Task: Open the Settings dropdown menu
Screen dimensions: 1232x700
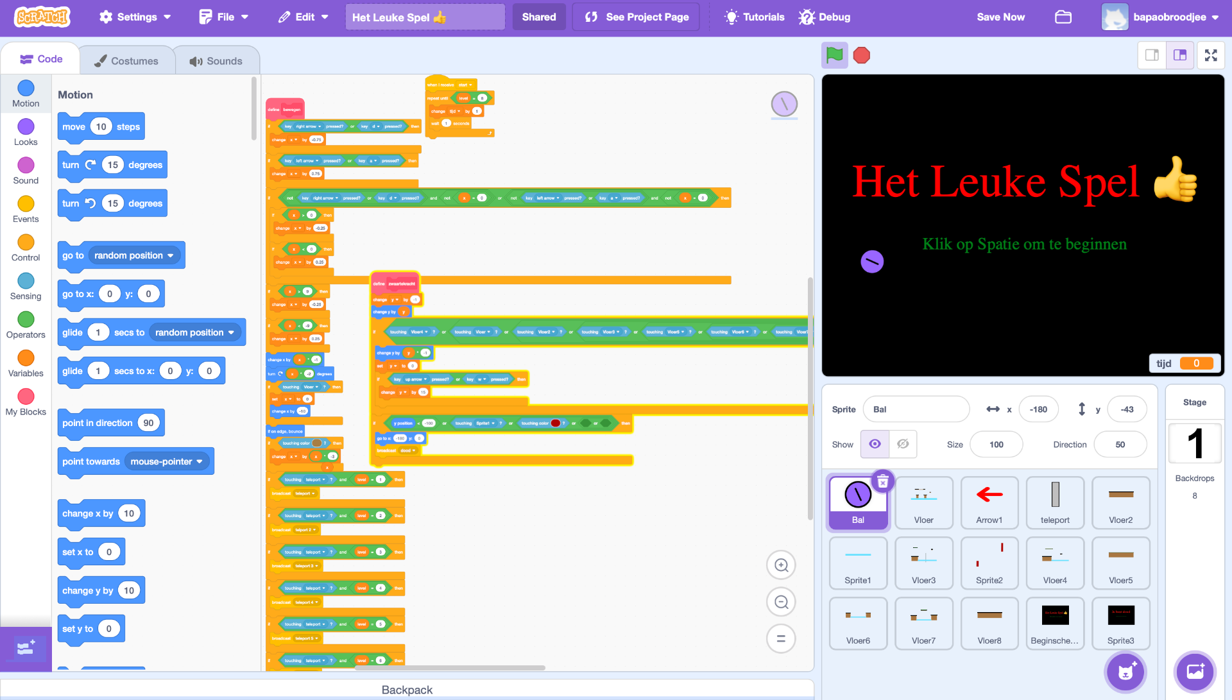Action: pyautogui.click(x=135, y=17)
